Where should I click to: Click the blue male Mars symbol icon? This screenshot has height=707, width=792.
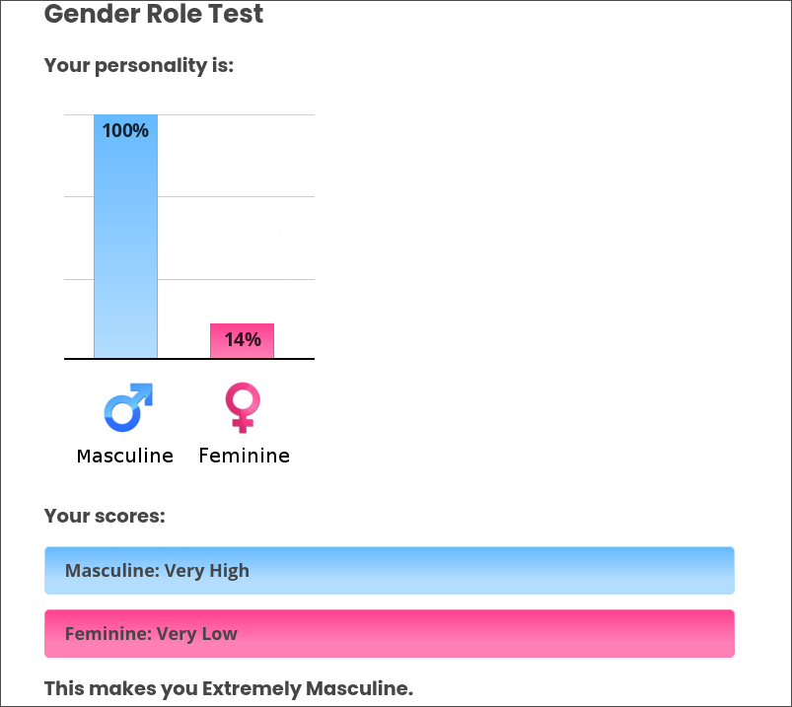pyautogui.click(x=128, y=408)
